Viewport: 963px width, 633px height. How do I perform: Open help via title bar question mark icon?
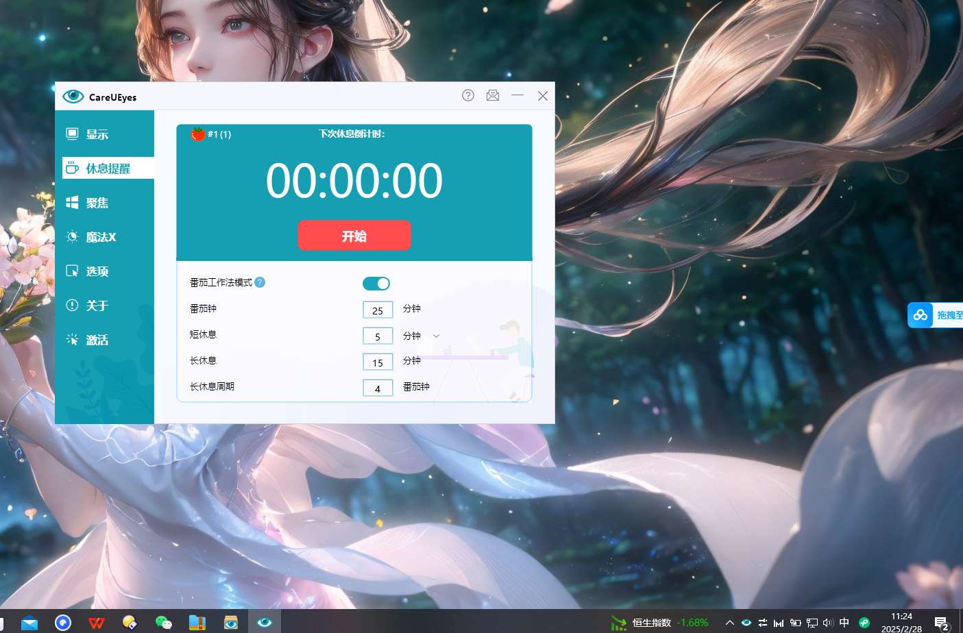pos(468,95)
